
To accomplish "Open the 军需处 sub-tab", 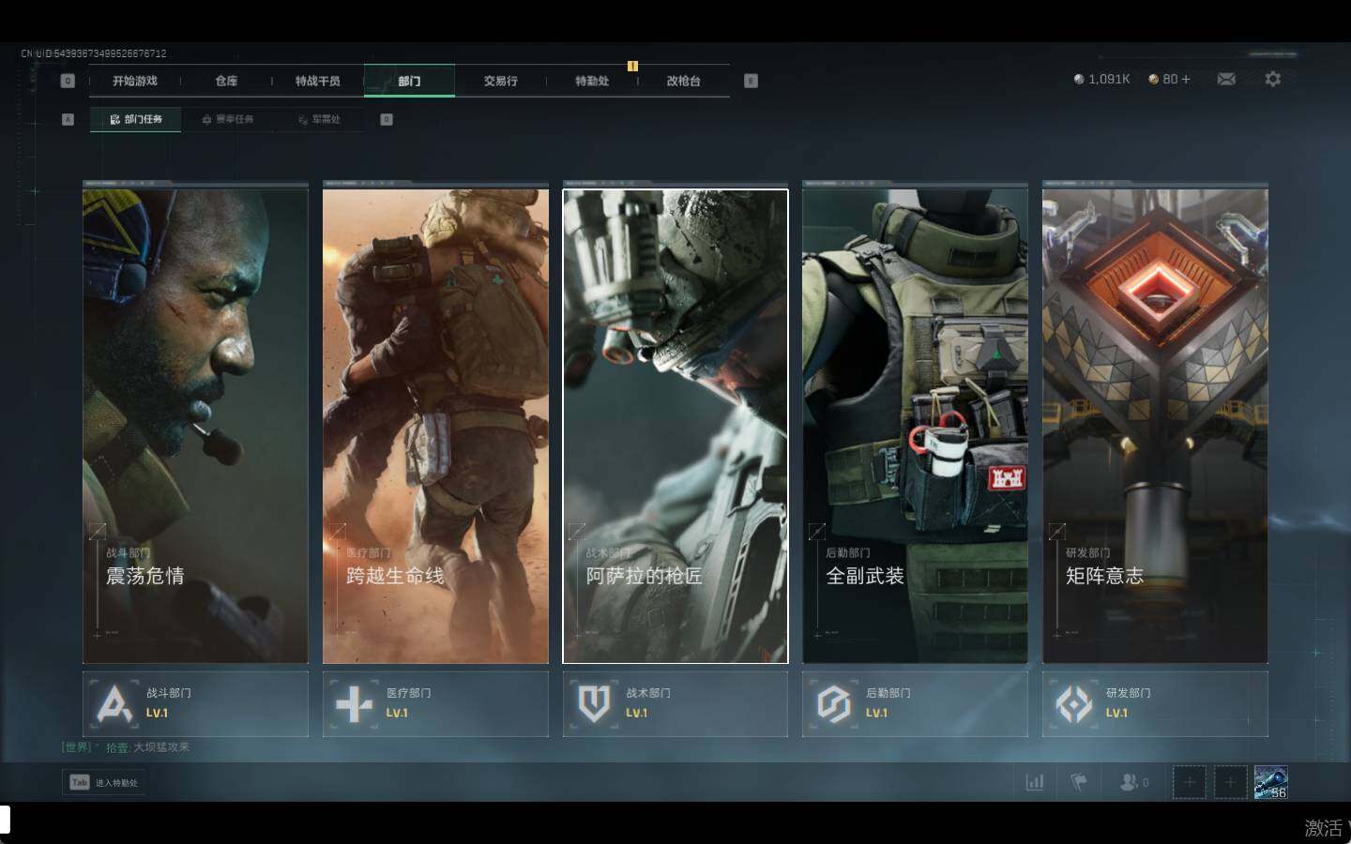I will coord(319,119).
